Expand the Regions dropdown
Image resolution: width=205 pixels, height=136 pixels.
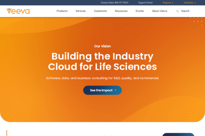tap(167, 3)
